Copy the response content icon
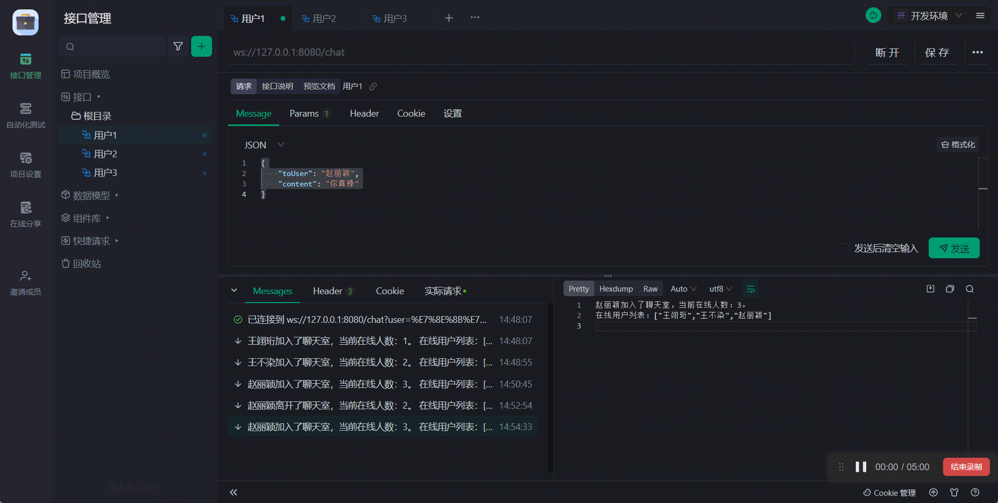The height and width of the screenshot is (503, 998). pyautogui.click(x=950, y=289)
